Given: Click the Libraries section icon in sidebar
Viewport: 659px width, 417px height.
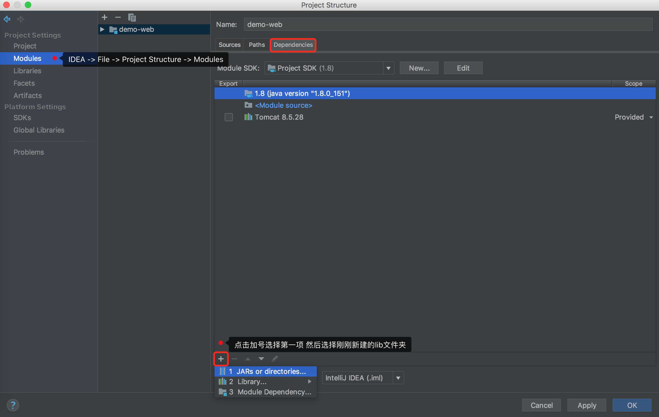Looking at the screenshot, I should [x=27, y=71].
